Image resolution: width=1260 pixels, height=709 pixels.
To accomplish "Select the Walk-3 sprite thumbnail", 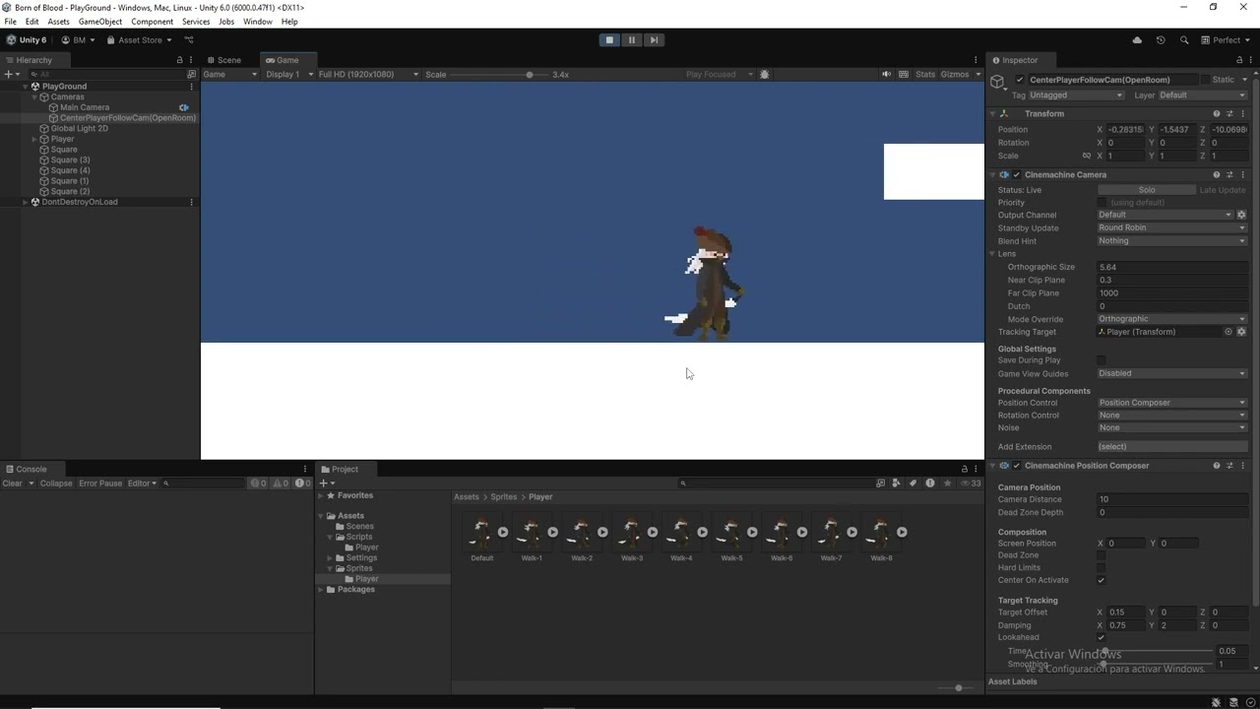I will click(x=632, y=532).
